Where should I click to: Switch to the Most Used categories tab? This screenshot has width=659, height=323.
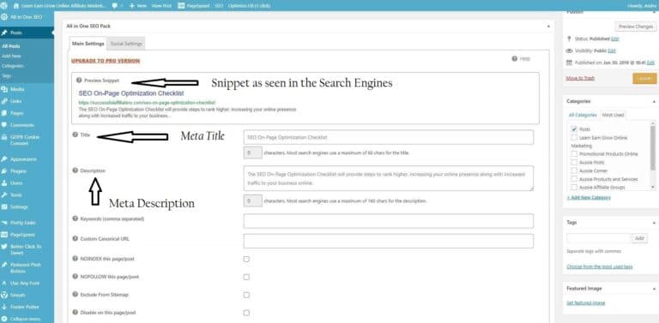613,115
